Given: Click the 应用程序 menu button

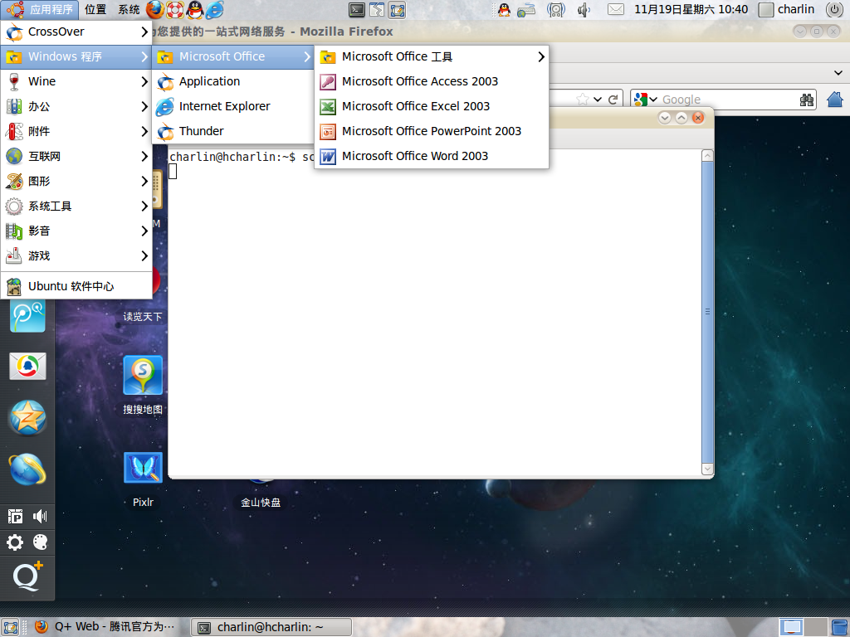Looking at the screenshot, I should click(x=40, y=9).
